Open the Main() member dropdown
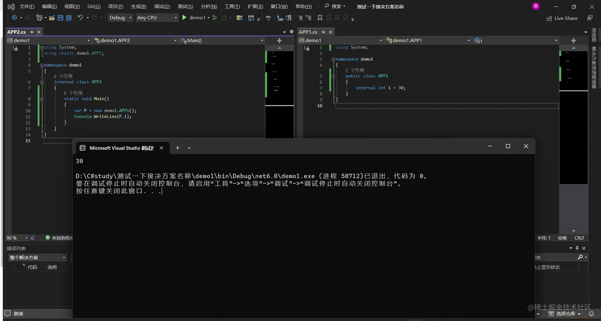Screen dimensions: 601x321 point(222,40)
